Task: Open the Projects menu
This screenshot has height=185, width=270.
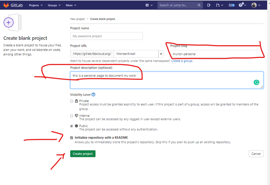Action: click(36, 5)
